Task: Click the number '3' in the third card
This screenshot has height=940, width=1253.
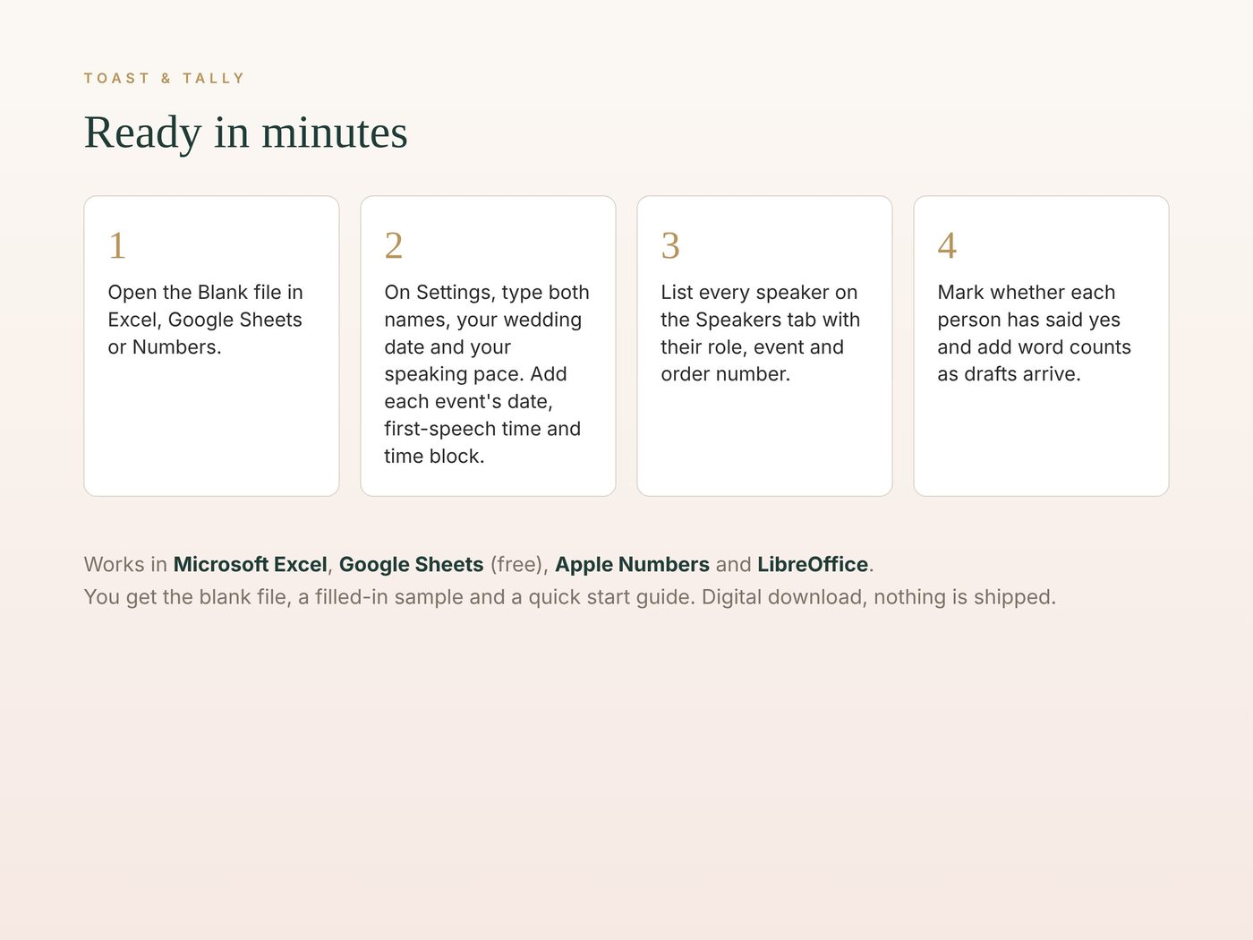Action: click(670, 245)
